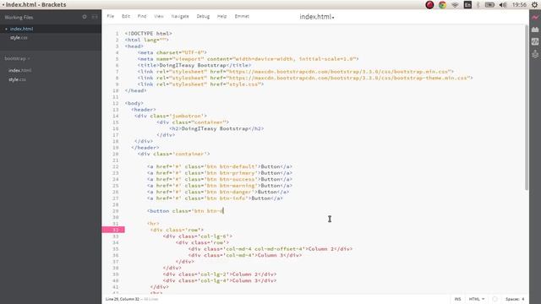Click line 1 DOCTYPE html text

click(x=149, y=34)
